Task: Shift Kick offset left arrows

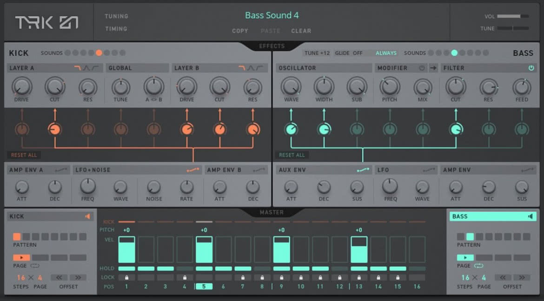Action: [x=59, y=277]
